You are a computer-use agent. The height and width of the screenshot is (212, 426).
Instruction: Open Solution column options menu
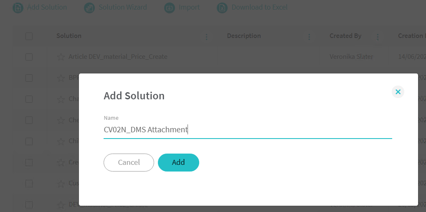(206, 37)
